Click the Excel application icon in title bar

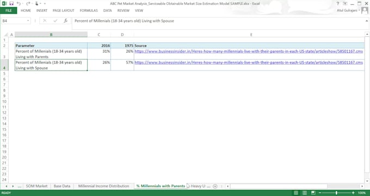click(x=4, y=4)
